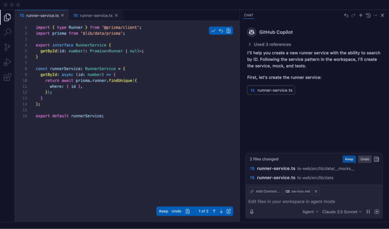Open the Explorer sidebar view

pyautogui.click(x=7, y=17)
